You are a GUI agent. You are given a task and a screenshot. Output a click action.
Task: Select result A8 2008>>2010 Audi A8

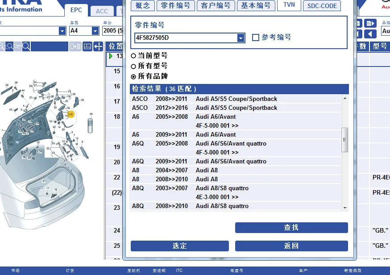point(235,179)
